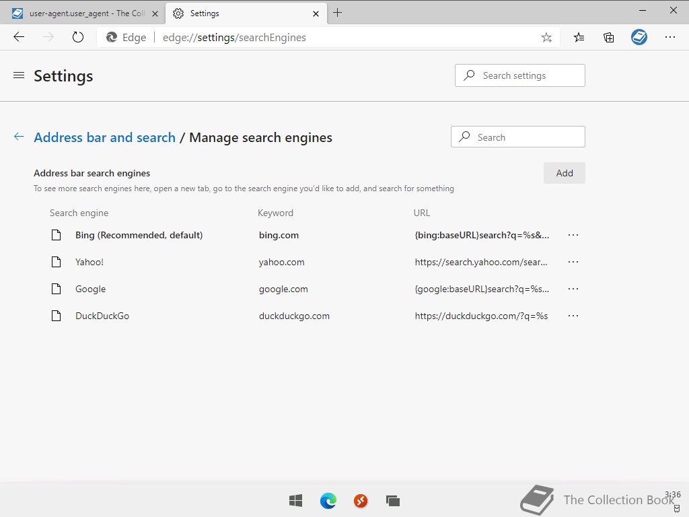Click the Yahoo! row page icon
The width and height of the screenshot is (689, 517).
(x=57, y=262)
